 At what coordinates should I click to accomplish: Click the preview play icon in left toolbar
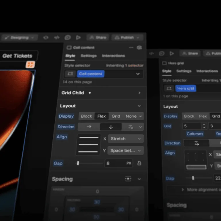click(78, 37)
